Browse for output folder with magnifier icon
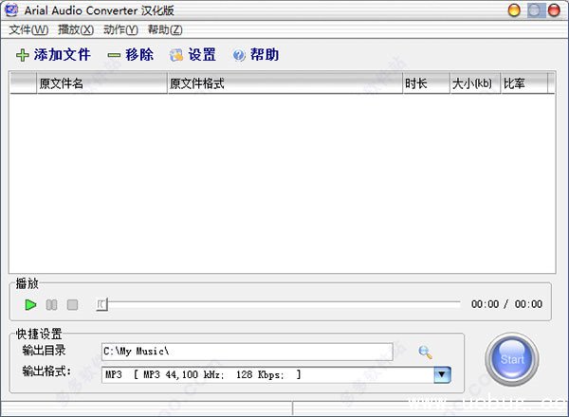 425,353
